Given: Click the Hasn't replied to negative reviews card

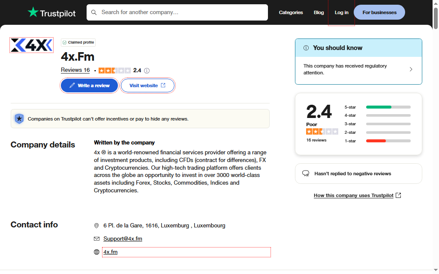Looking at the screenshot, I should (x=358, y=174).
